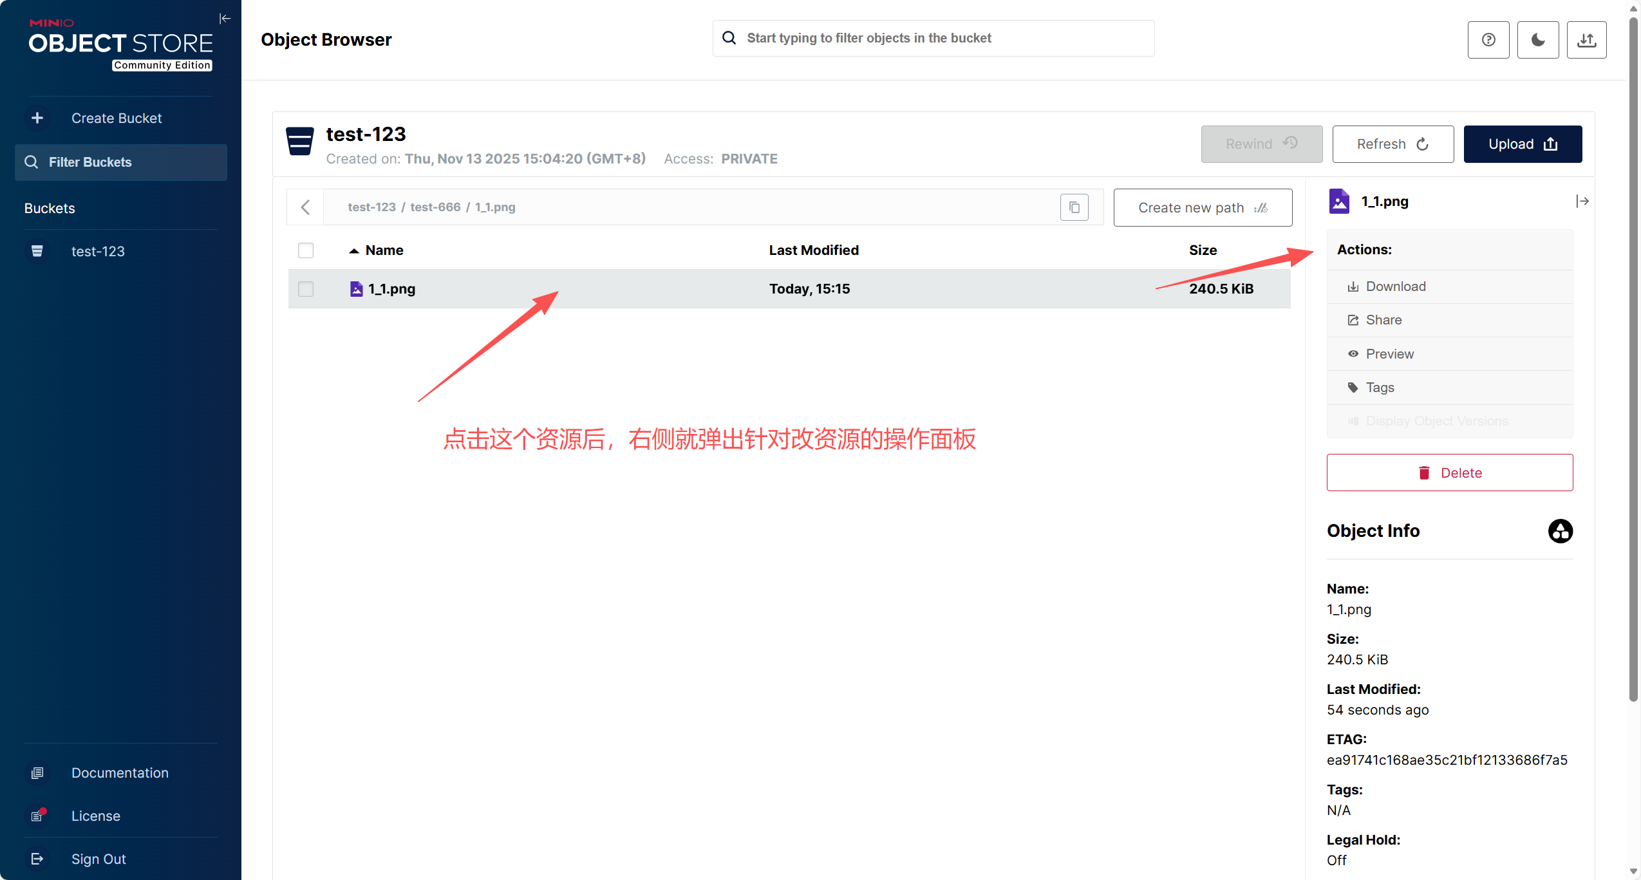
Task: Select Share in the Actions list
Action: coord(1383,320)
